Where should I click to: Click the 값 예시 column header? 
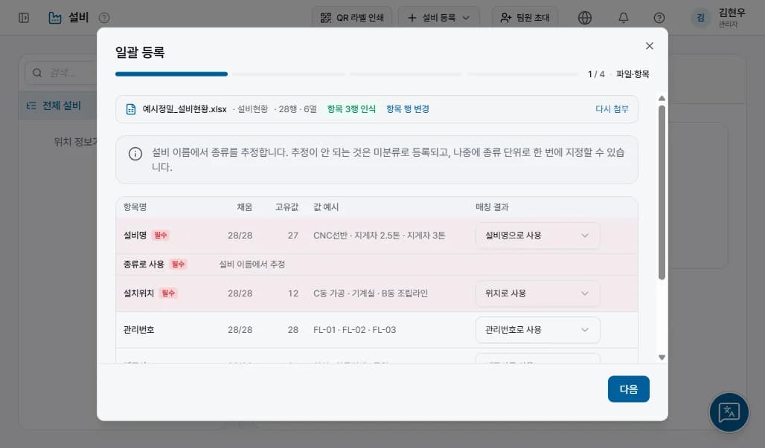[326, 207]
